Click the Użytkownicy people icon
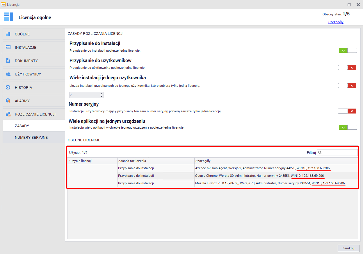 tap(8, 74)
